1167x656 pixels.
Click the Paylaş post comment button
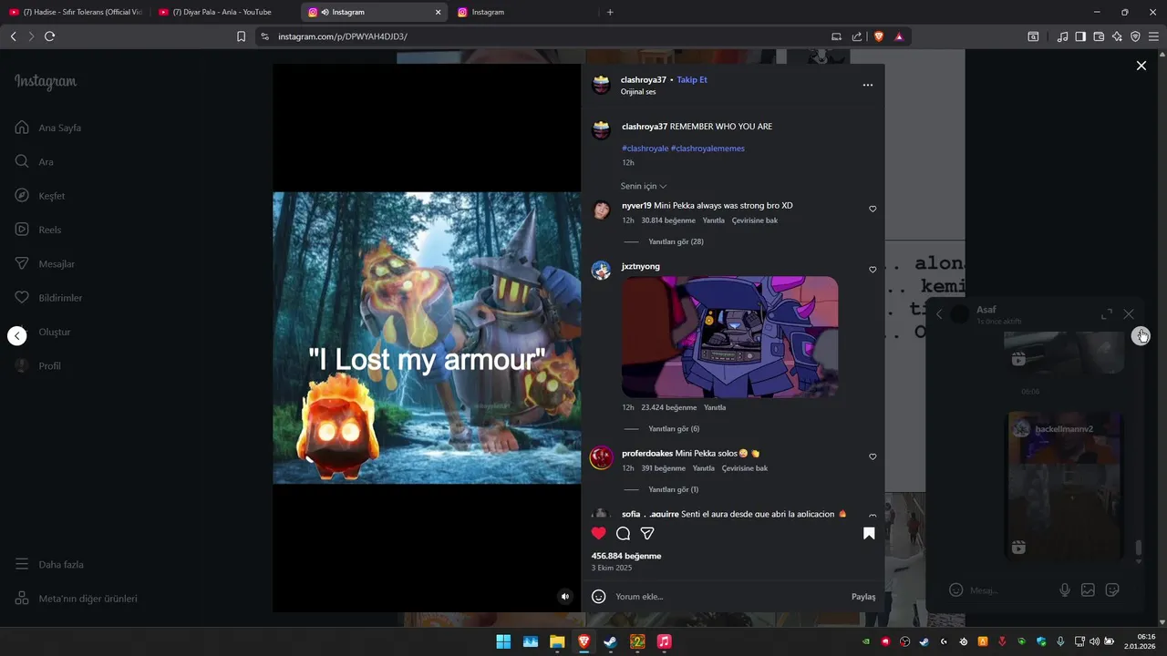(x=863, y=597)
